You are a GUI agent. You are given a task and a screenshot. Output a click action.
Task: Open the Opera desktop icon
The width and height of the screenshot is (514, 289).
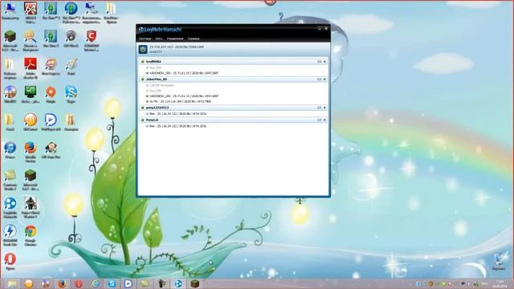(x=10, y=261)
